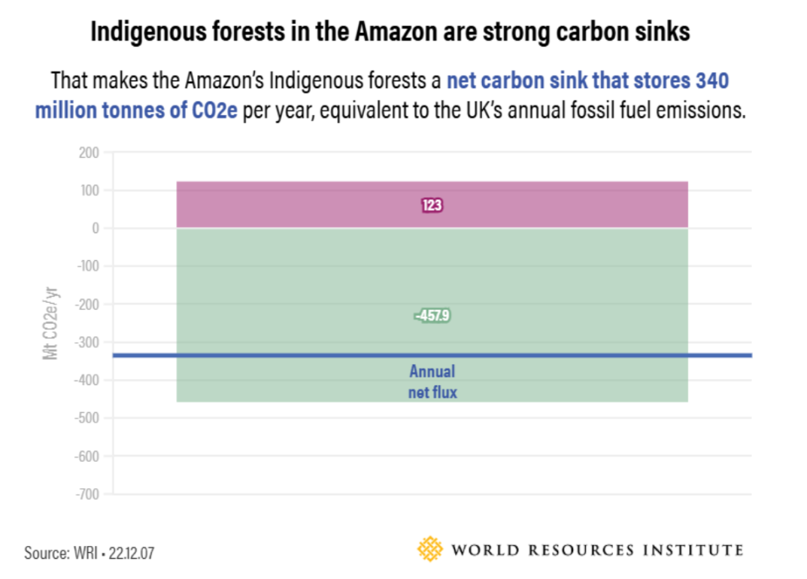
Task: Click the highlighted "net carbon sink" text
Action: 526,80
